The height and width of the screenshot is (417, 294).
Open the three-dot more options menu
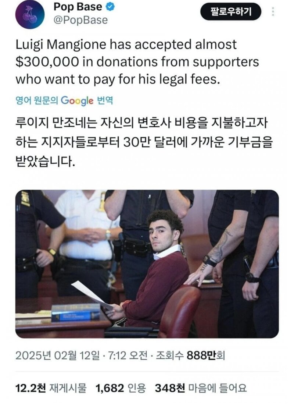click(273, 12)
